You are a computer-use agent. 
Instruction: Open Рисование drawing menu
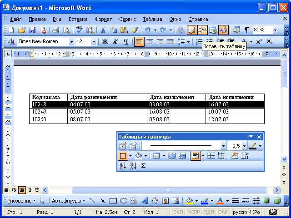21,201
